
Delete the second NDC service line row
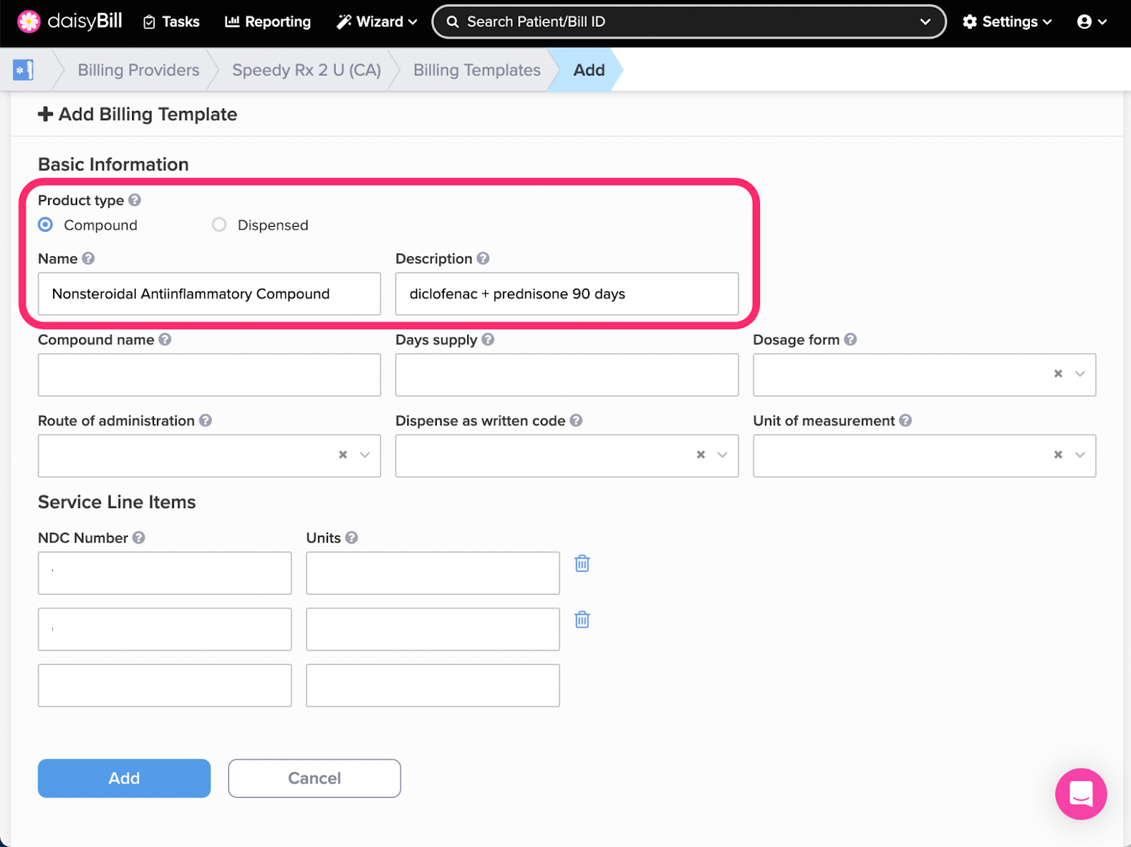(582, 620)
